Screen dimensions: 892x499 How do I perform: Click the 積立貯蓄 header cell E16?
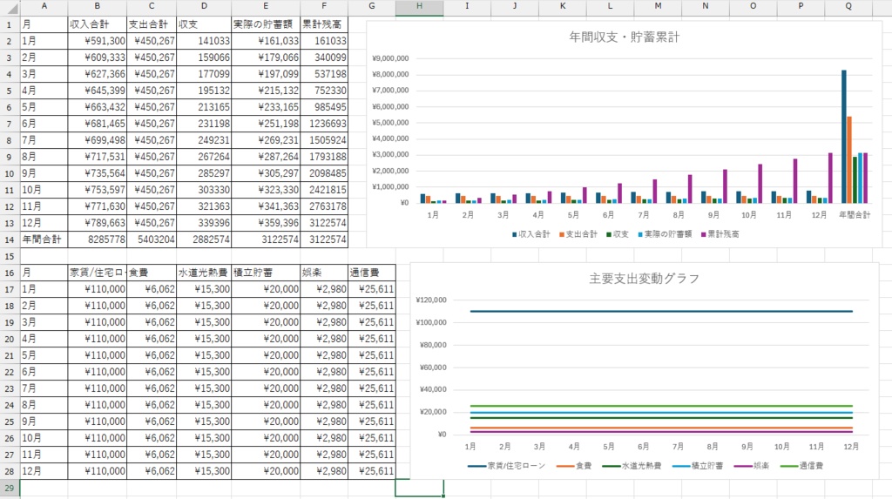[266, 273]
